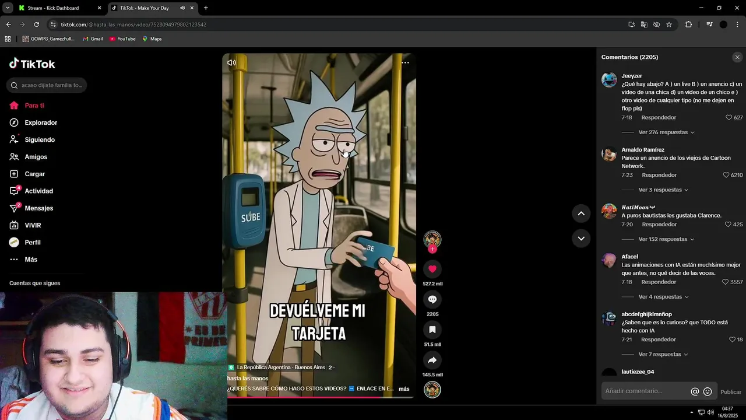Viewport: 746px width, 420px height.
Task: Open emoji picker in comment box
Action: pos(708,392)
